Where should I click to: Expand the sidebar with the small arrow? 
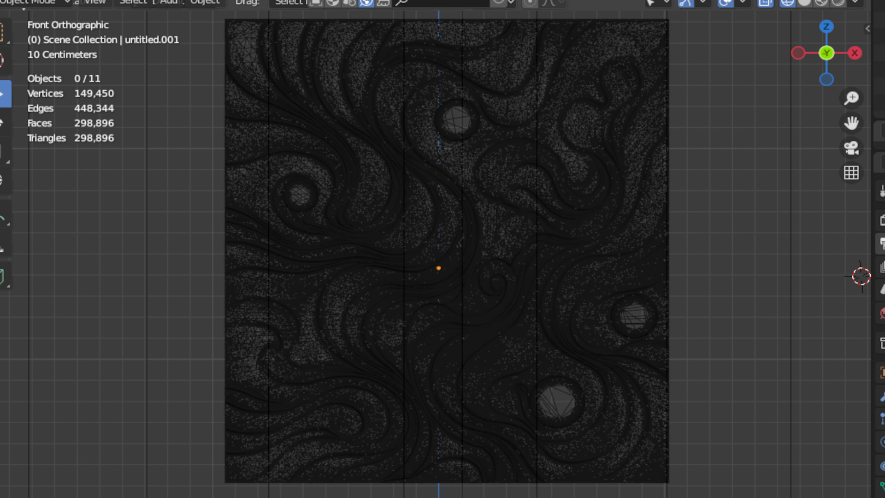pos(867,29)
